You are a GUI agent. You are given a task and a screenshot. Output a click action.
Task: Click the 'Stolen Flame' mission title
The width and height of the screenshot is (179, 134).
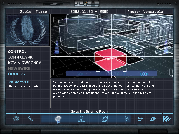34,11
